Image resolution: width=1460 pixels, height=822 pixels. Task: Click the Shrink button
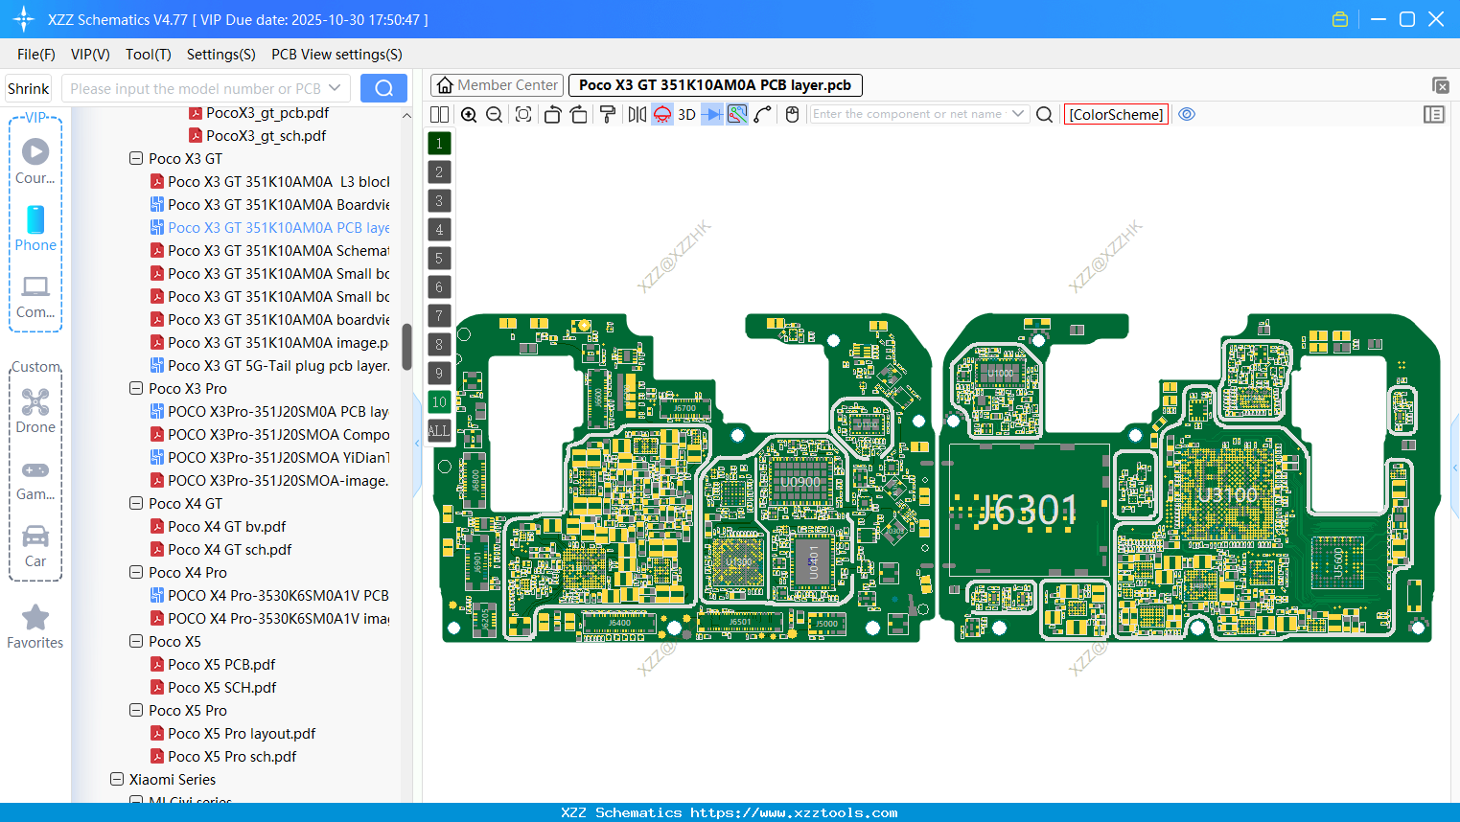tap(28, 87)
